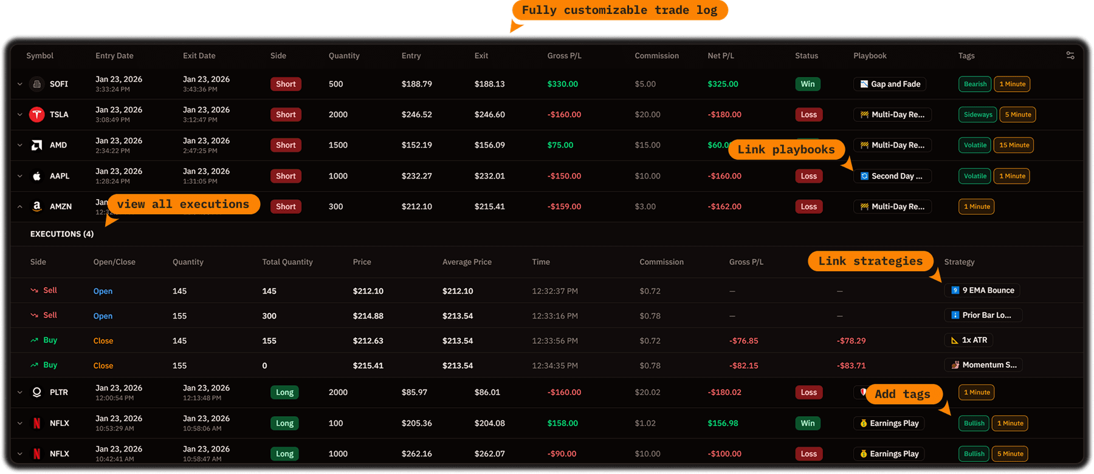Click the 5 Minute tag on TSLA
Image resolution: width=1094 pixels, height=474 pixels.
[1018, 114]
